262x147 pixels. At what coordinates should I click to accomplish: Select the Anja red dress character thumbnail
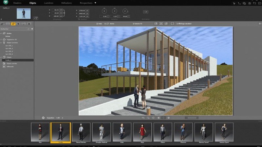point(142,133)
